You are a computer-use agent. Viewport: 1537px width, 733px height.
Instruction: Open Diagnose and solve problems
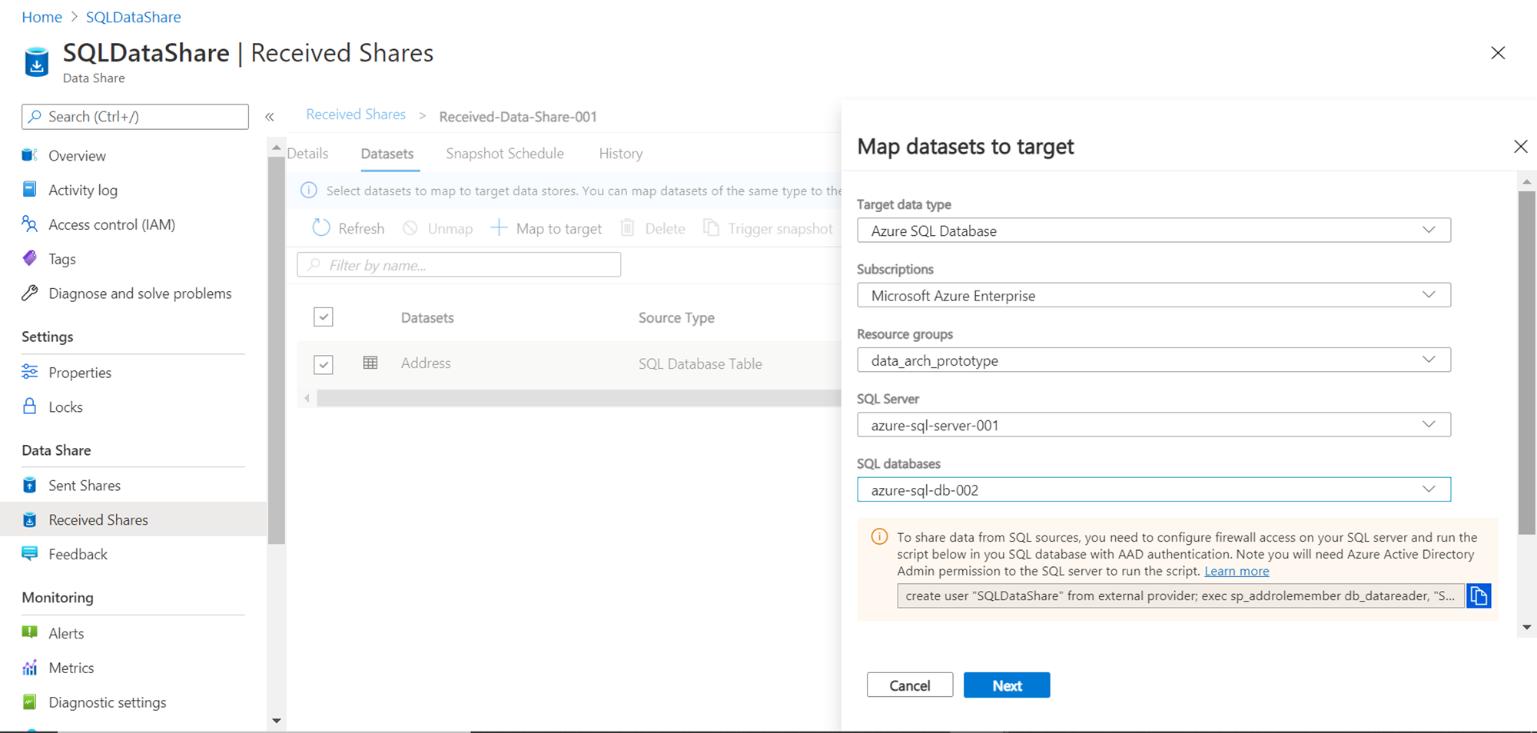[x=139, y=294]
